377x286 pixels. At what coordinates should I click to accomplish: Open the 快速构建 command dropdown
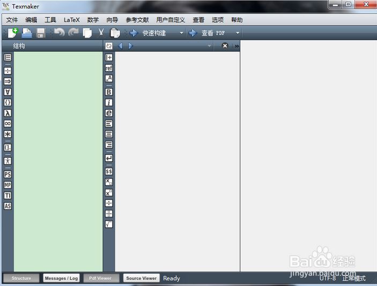tap(181, 33)
